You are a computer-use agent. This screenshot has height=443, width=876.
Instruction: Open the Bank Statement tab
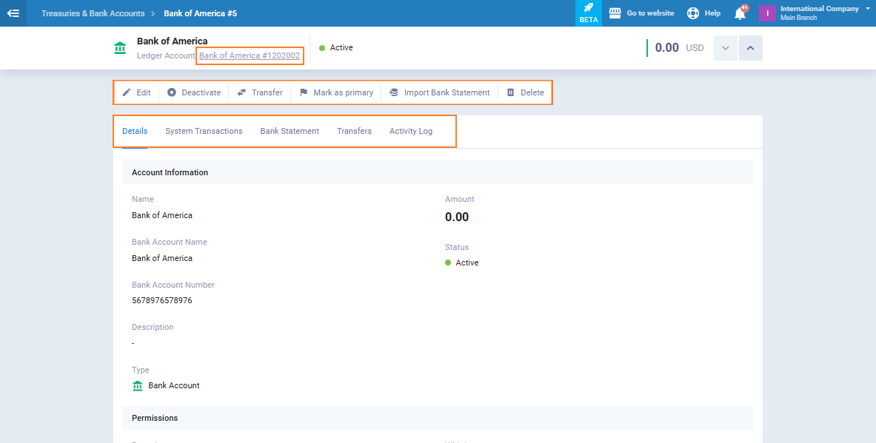click(x=290, y=131)
